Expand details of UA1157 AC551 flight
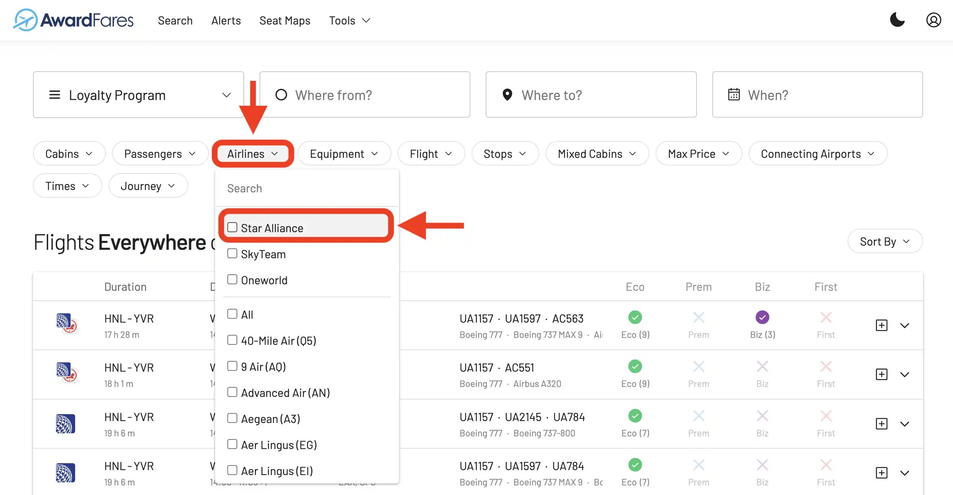The image size is (953, 495). tap(905, 375)
